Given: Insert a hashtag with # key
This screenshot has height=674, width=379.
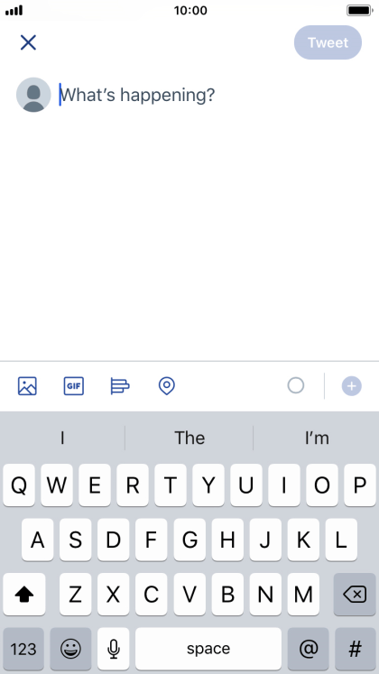Looking at the screenshot, I should 356,649.
